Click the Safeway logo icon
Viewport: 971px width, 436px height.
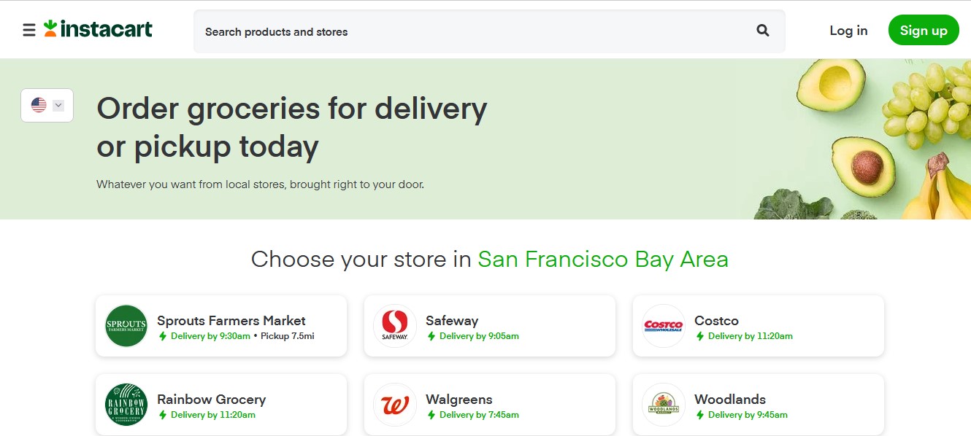pyautogui.click(x=394, y=326)
